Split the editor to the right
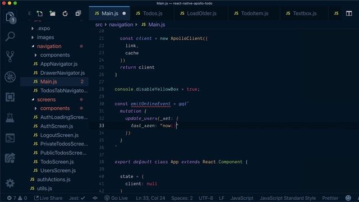This screenshot has width=359, height=202. coord(349,13)
